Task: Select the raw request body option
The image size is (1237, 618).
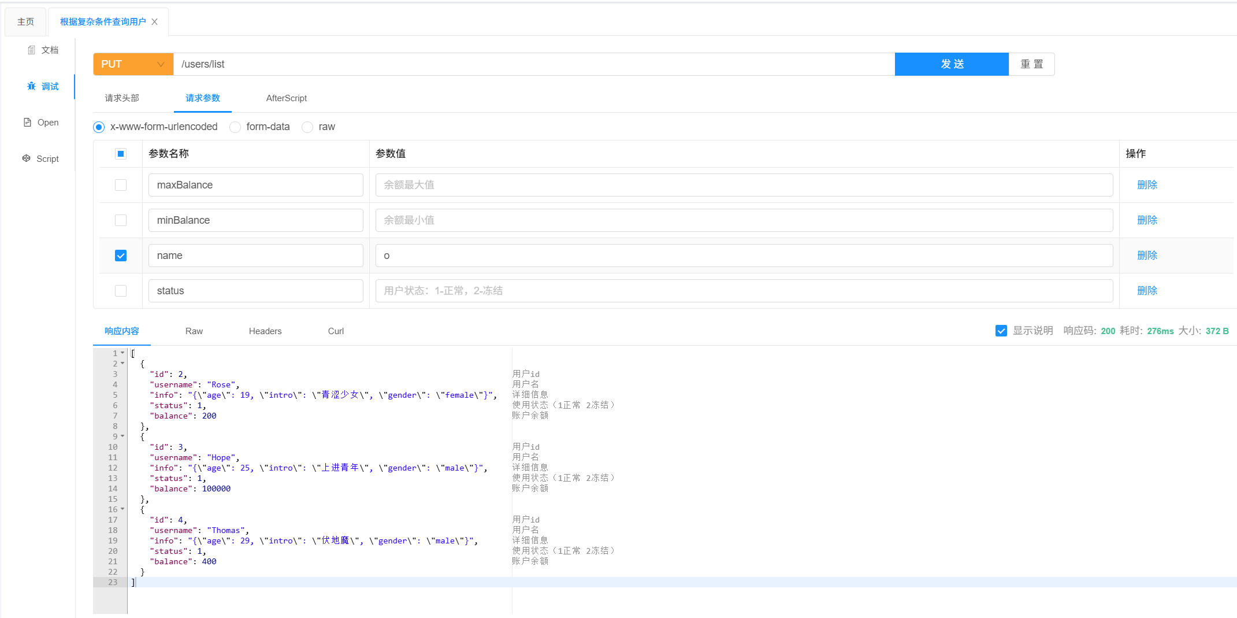Action: tap(307, 127)
